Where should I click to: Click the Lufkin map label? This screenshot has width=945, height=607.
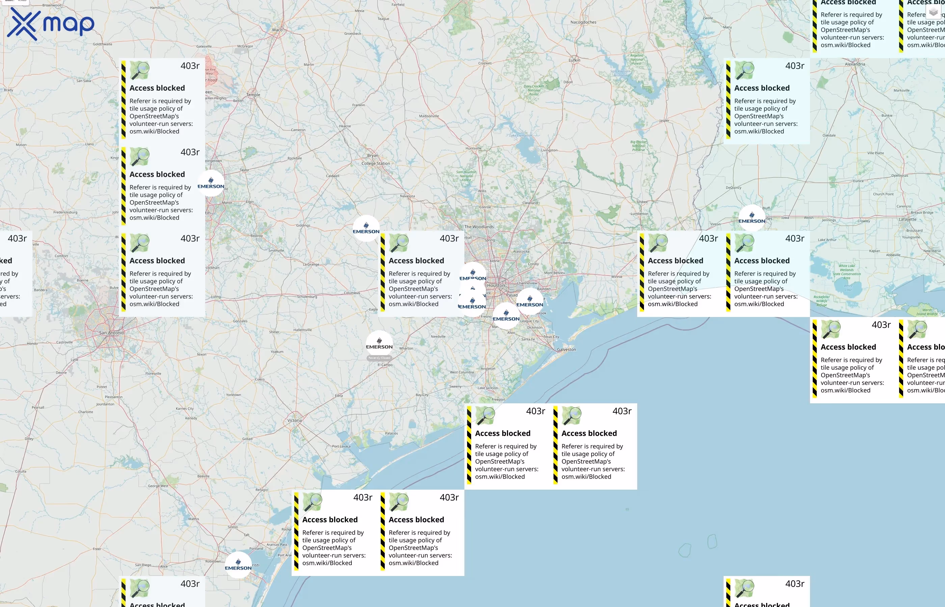pyautogui.click(x=574, y=60)
